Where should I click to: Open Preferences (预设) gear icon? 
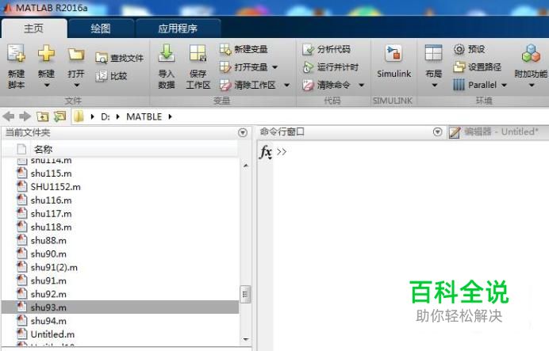(x=459, y=49)
